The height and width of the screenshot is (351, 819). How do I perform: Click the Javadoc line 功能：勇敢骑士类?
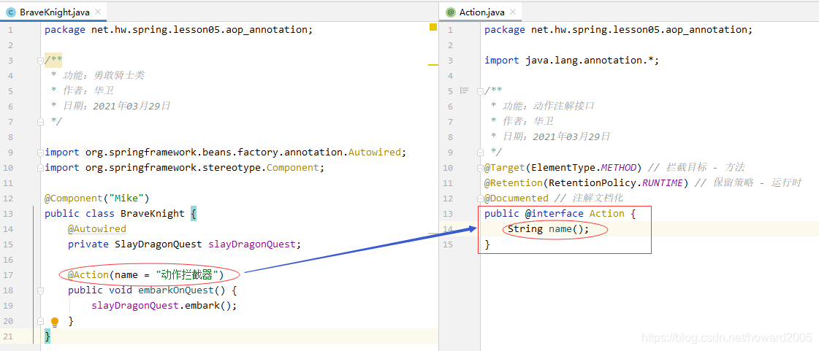point(98,76)
